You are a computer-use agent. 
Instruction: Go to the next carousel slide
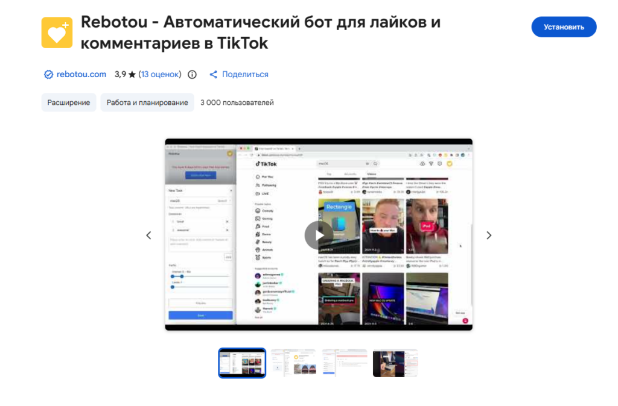(489, 236)
